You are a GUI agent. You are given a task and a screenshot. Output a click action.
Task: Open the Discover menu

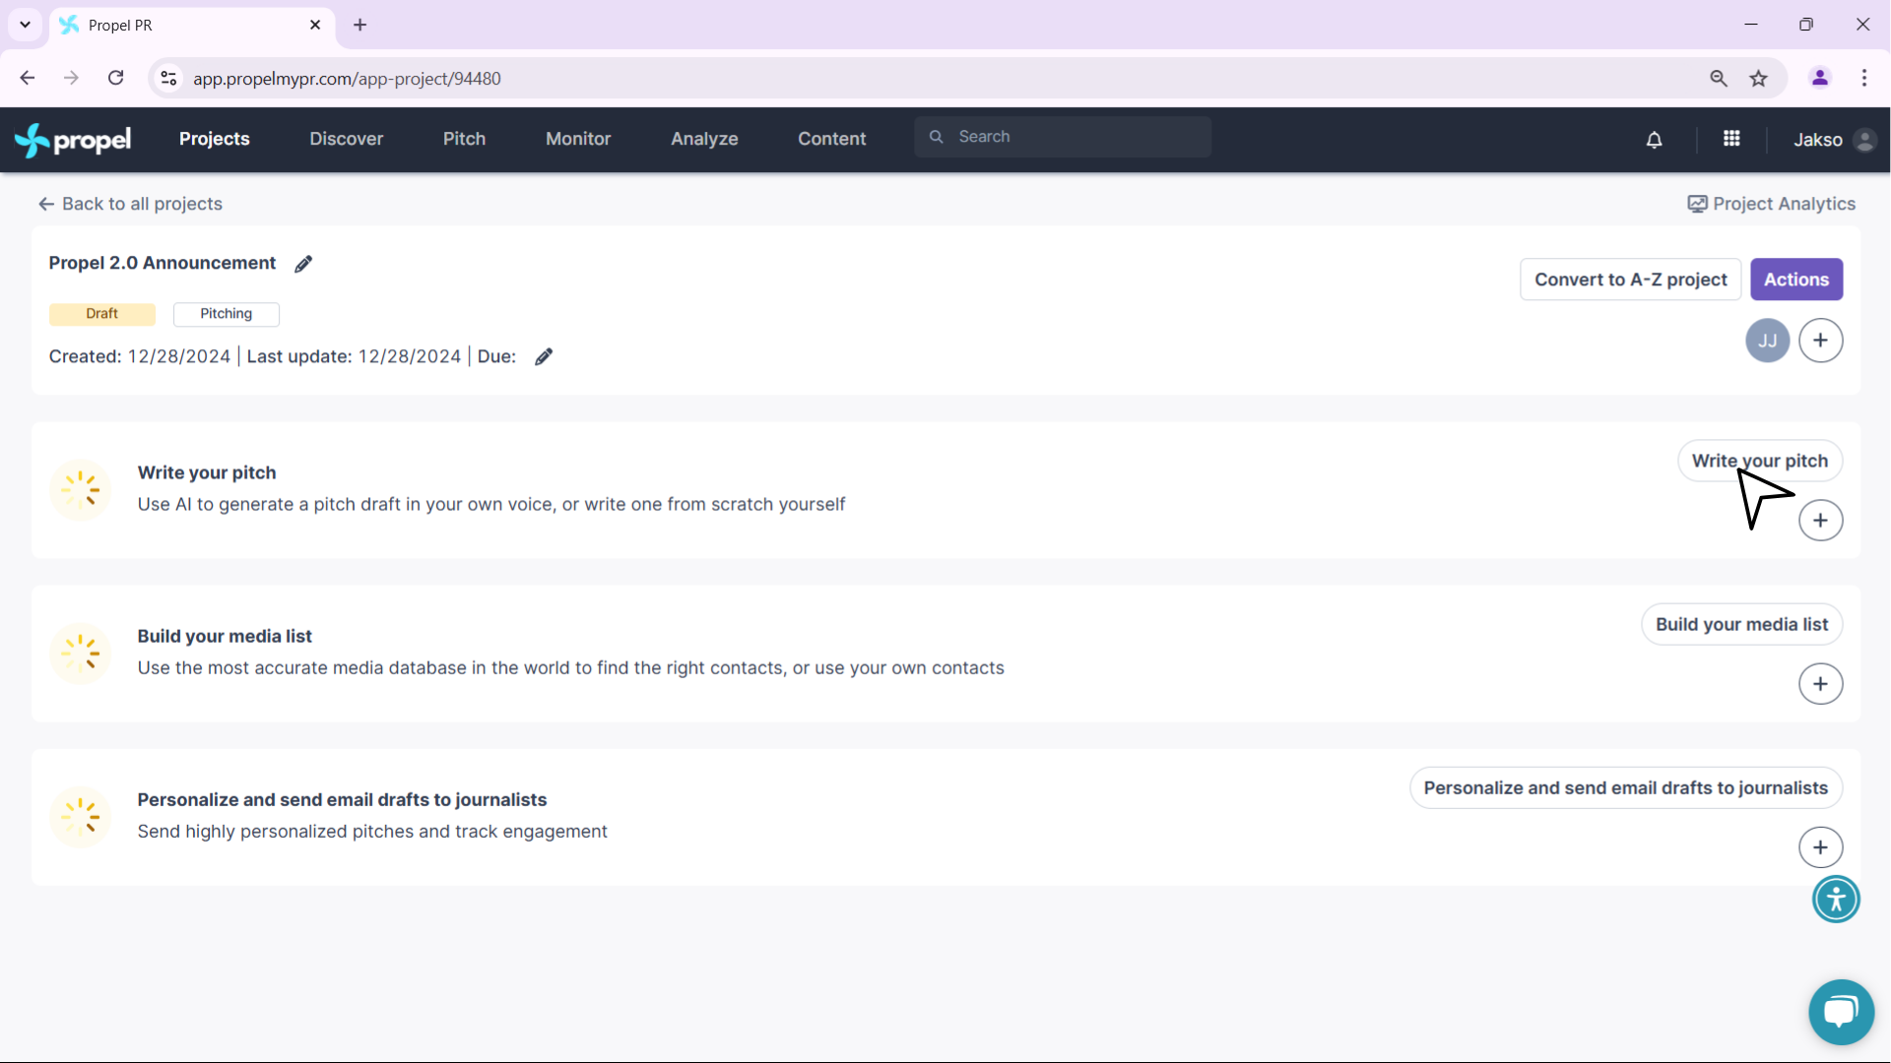(347, 139)
